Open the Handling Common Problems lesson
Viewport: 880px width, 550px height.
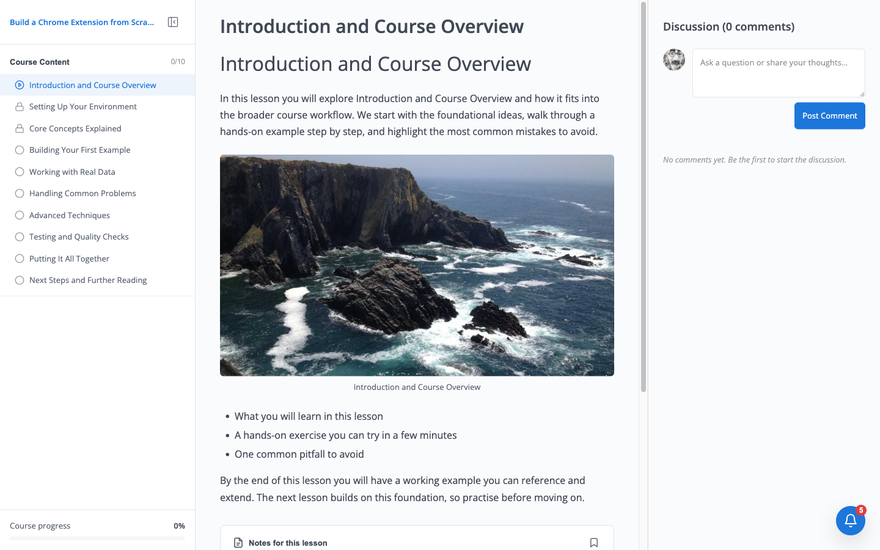[x=98, y=193]
